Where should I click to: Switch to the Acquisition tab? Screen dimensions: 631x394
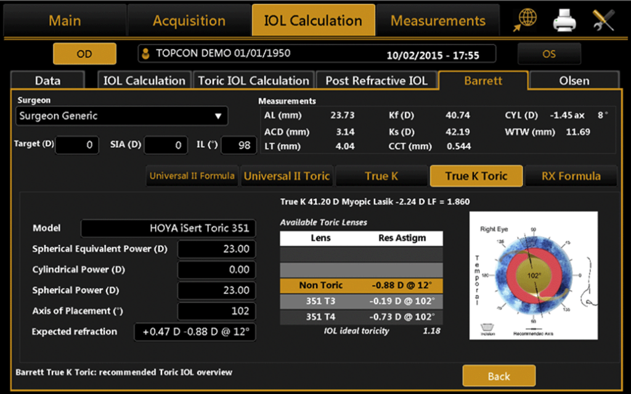(x=189, y=20)
